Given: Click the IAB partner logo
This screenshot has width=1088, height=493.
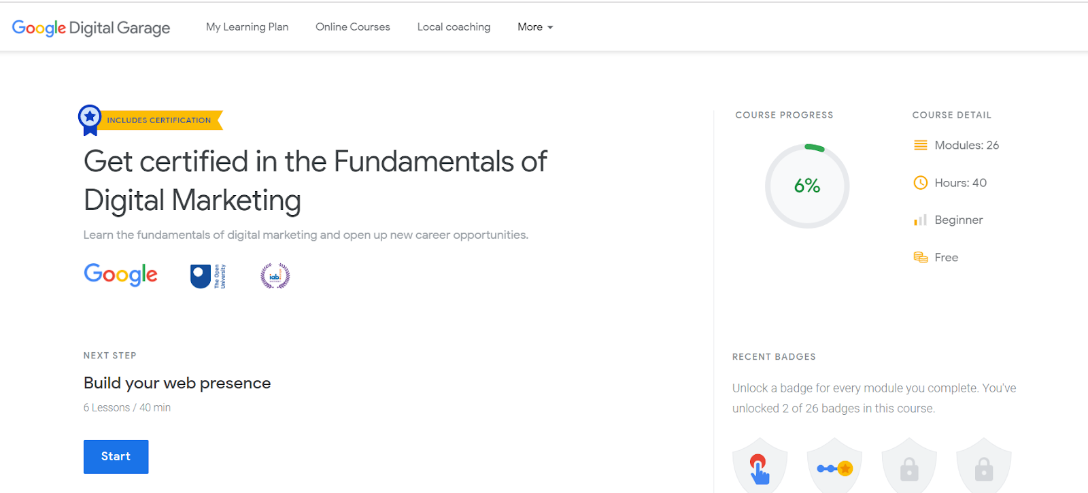Looking at the screenshot, I should tap(275, 276).
